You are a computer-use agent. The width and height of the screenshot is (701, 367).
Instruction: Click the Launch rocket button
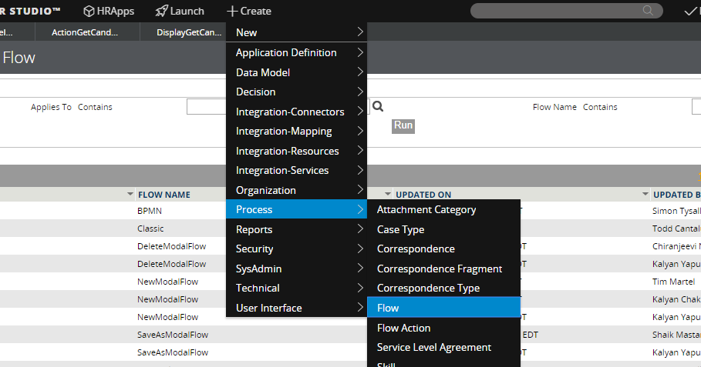pos(180,11)
